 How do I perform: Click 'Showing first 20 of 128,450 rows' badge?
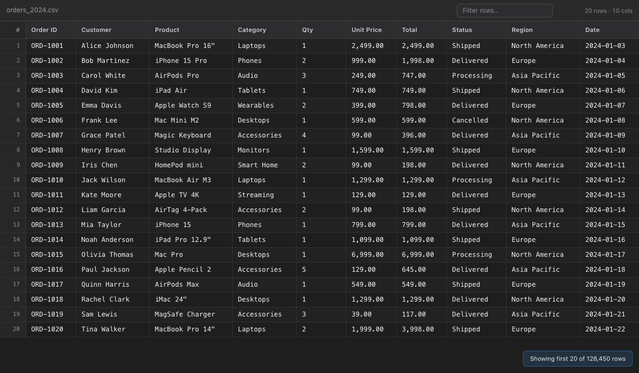[578, 359]
